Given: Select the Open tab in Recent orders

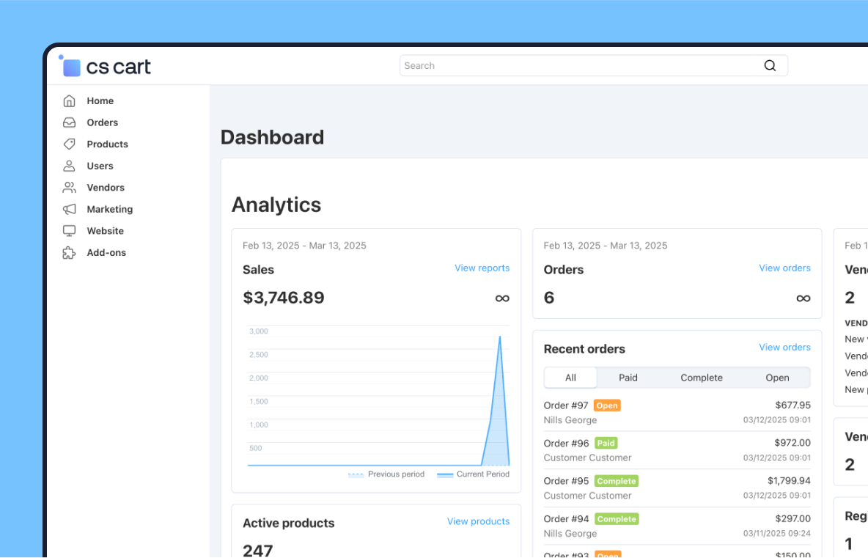Looking at the screenshot, I should point(777,377).
